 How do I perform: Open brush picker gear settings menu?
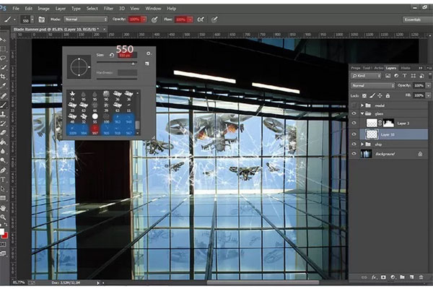click(x=149, y=53)
